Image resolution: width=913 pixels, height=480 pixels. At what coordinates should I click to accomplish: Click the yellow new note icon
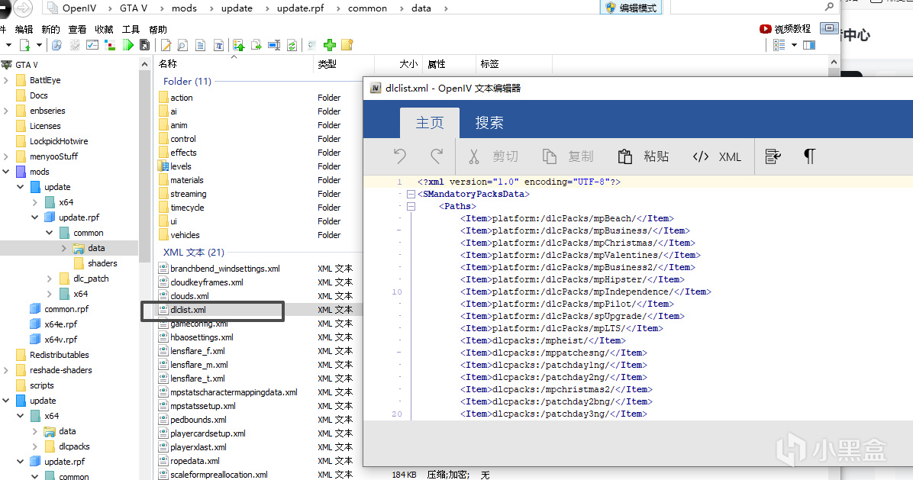[347, 45]
